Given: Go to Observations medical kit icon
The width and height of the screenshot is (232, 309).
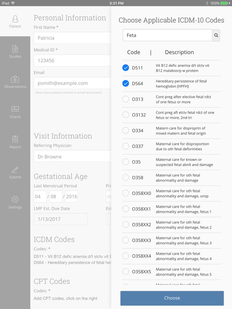Looking at the screenshot, I should pyautogui.click(x=15, y=79).
